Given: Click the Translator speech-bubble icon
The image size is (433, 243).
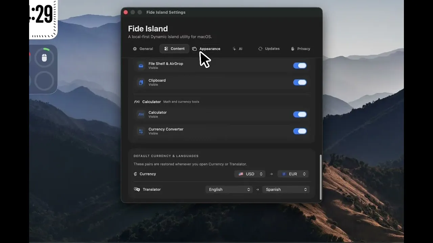Looking at the screenshot, I should tap(137, 189).
